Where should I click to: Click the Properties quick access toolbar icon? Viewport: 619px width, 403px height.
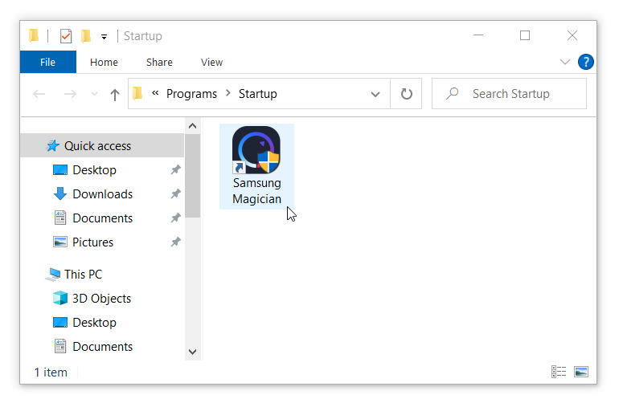click(66, 36)
